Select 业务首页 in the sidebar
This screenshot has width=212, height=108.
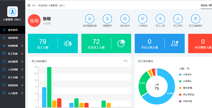12,30
